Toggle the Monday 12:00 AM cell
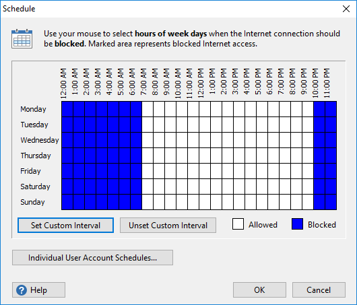This screenshot has width=357, height=305. pyautogui.click(x=67, y=109)
